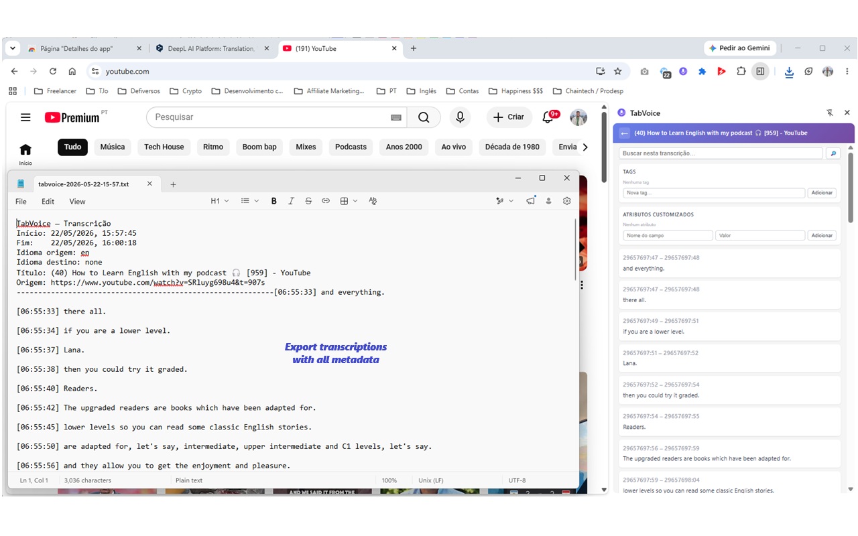Select the Música chip on YouTube

click(x=113, y=147)
